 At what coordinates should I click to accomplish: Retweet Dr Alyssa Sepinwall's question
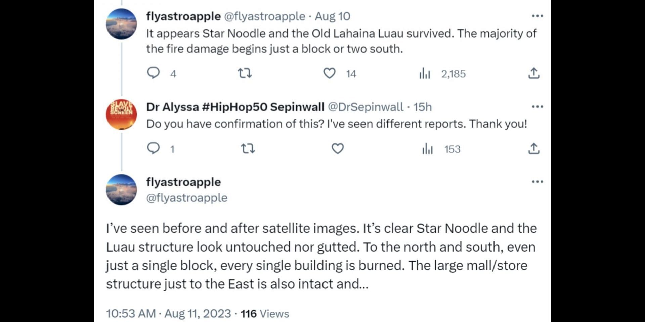point(248,148)
